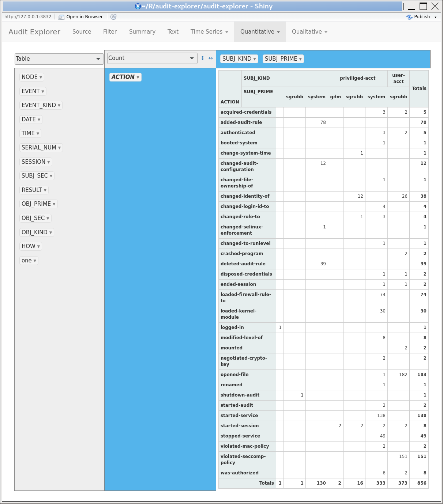Screen dimensions: 443x504
Task: Click the 182 cell in opened-file row
Action: 398,375
